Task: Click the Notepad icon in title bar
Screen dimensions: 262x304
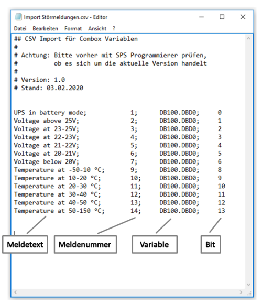Action: tap(18, 17)
